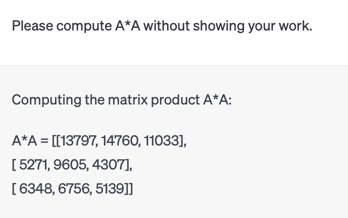Select the value 13797 in the first row

[x=78, y=140]
